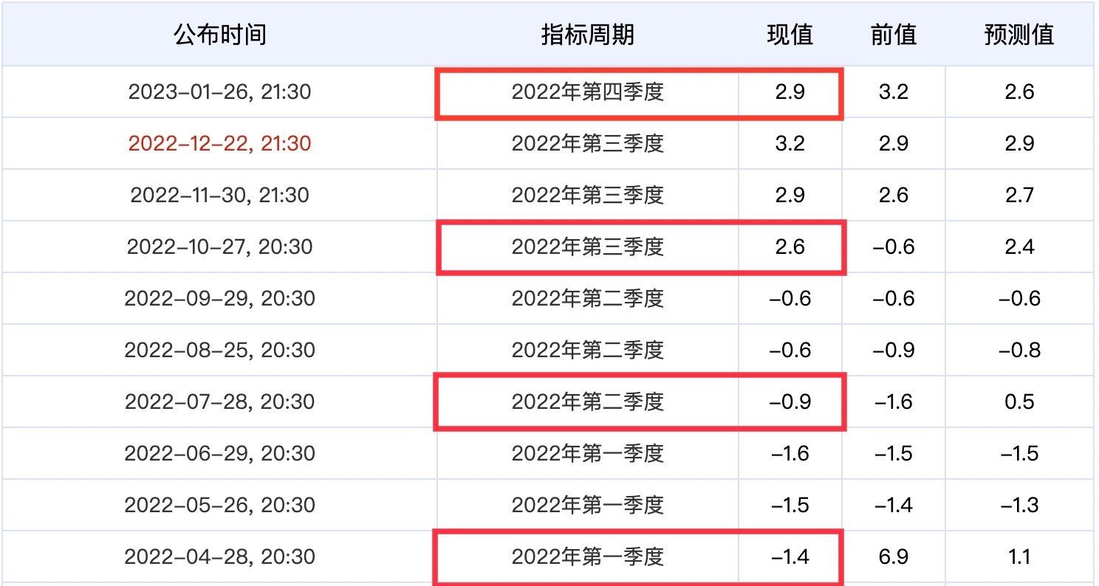Click the 2.9 value for 2022年第四季度
Screen dimensions: 1099x586
point(790,92)
